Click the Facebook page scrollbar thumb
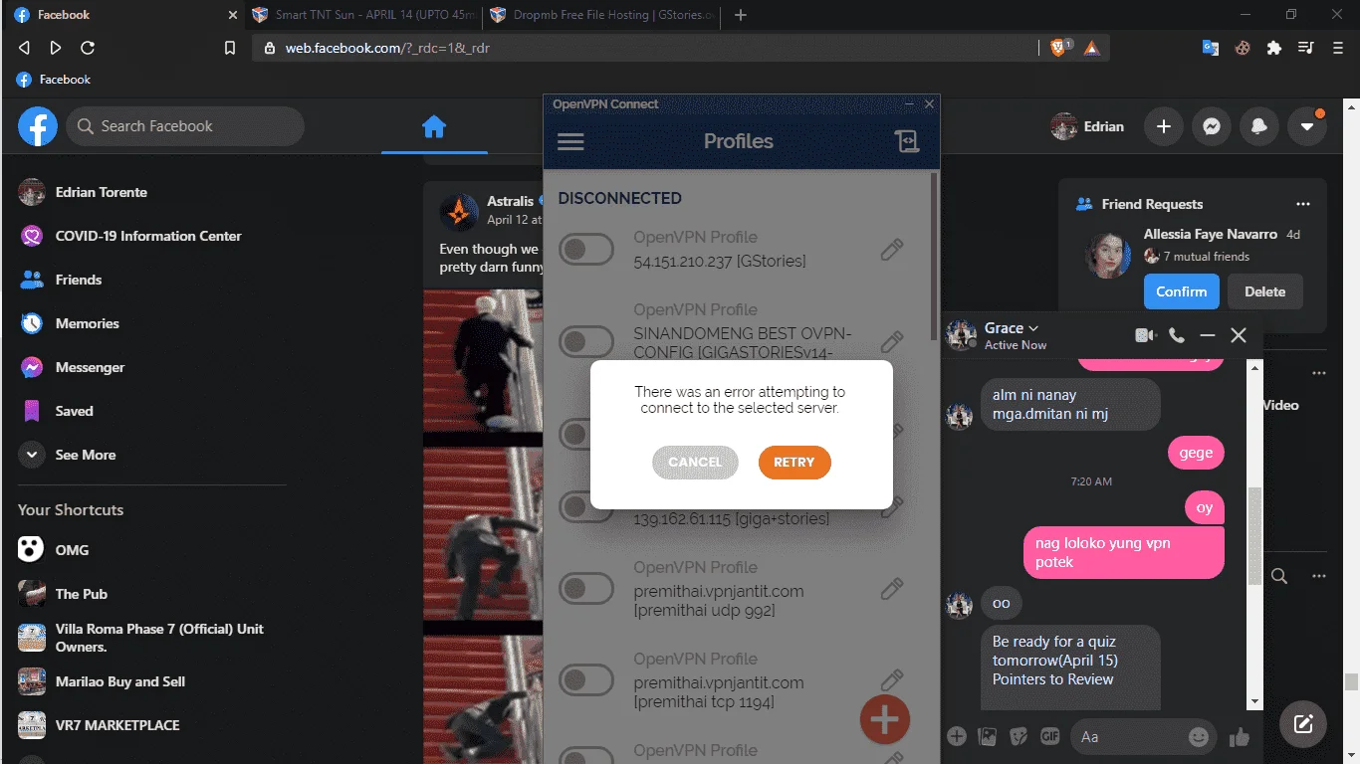 click(x=1351, y=681)
